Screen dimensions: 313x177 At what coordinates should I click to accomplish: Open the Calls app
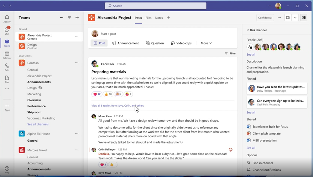[7, 67]
